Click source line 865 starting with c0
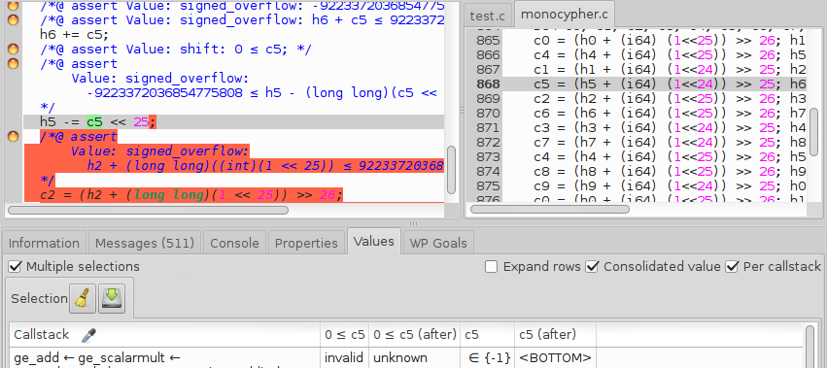The width and height of the screenshot is (827, 368). click(x=670, y=41)
